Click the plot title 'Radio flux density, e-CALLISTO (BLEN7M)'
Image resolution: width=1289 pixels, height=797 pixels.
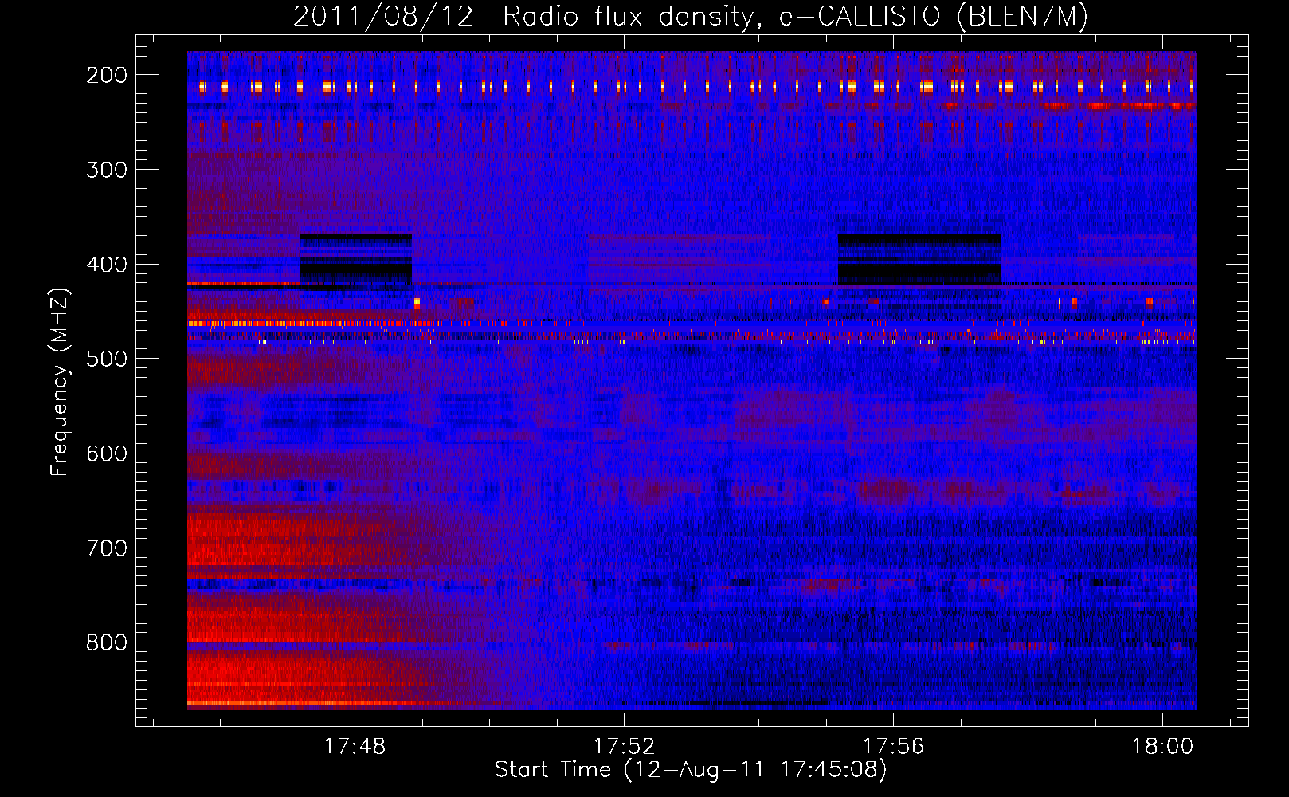(x=795, y=17)
